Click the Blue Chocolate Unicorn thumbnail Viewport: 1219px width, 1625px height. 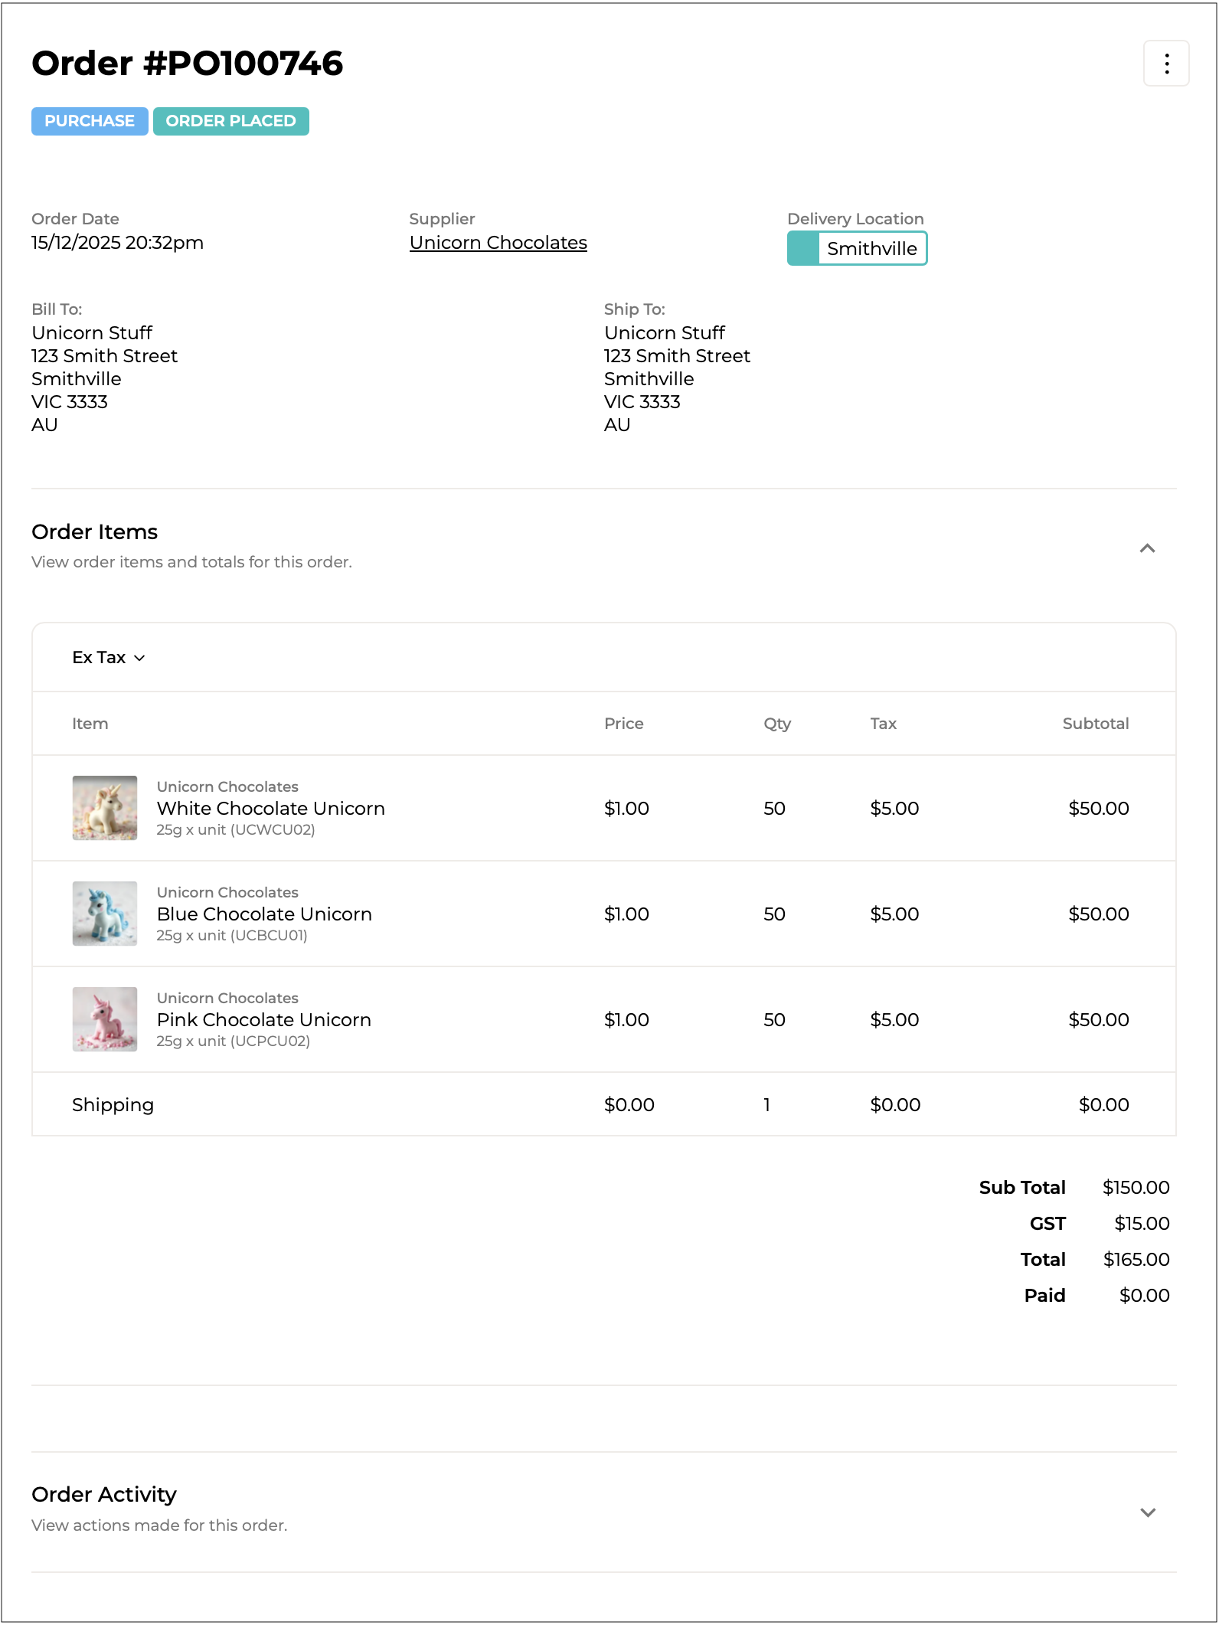point(105,914)
